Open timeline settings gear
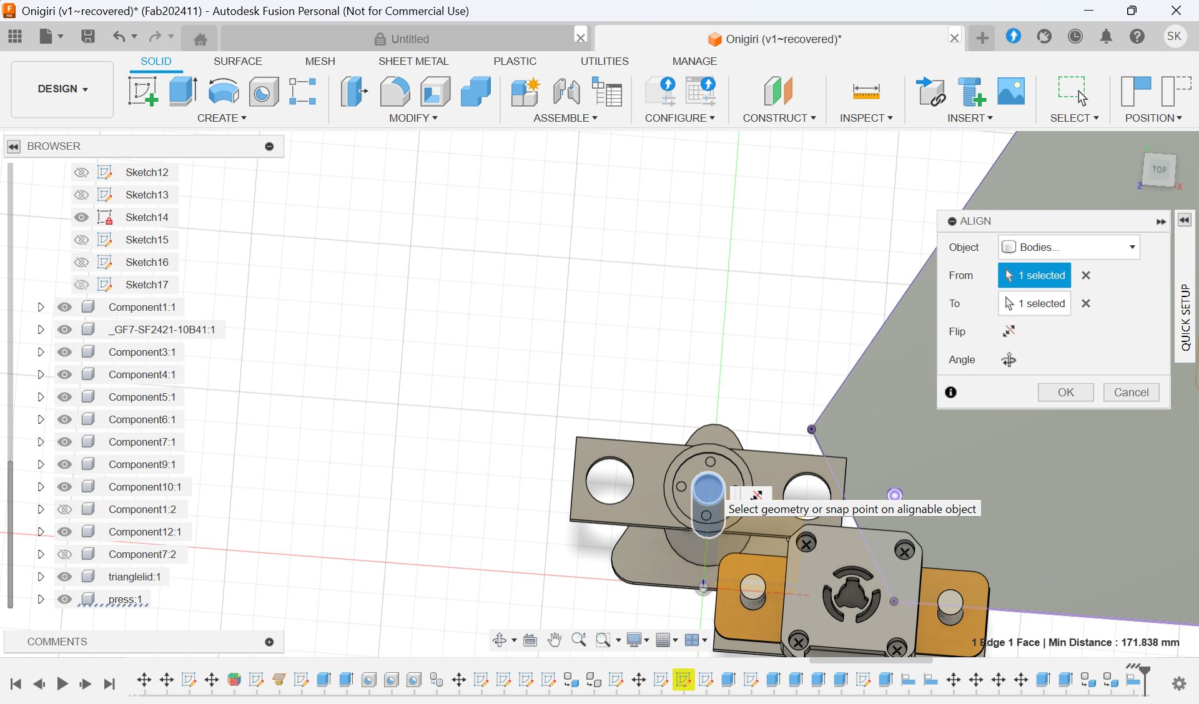Image resolution: width=1199 pixels, height=704 pixels. pos(1179,683)
